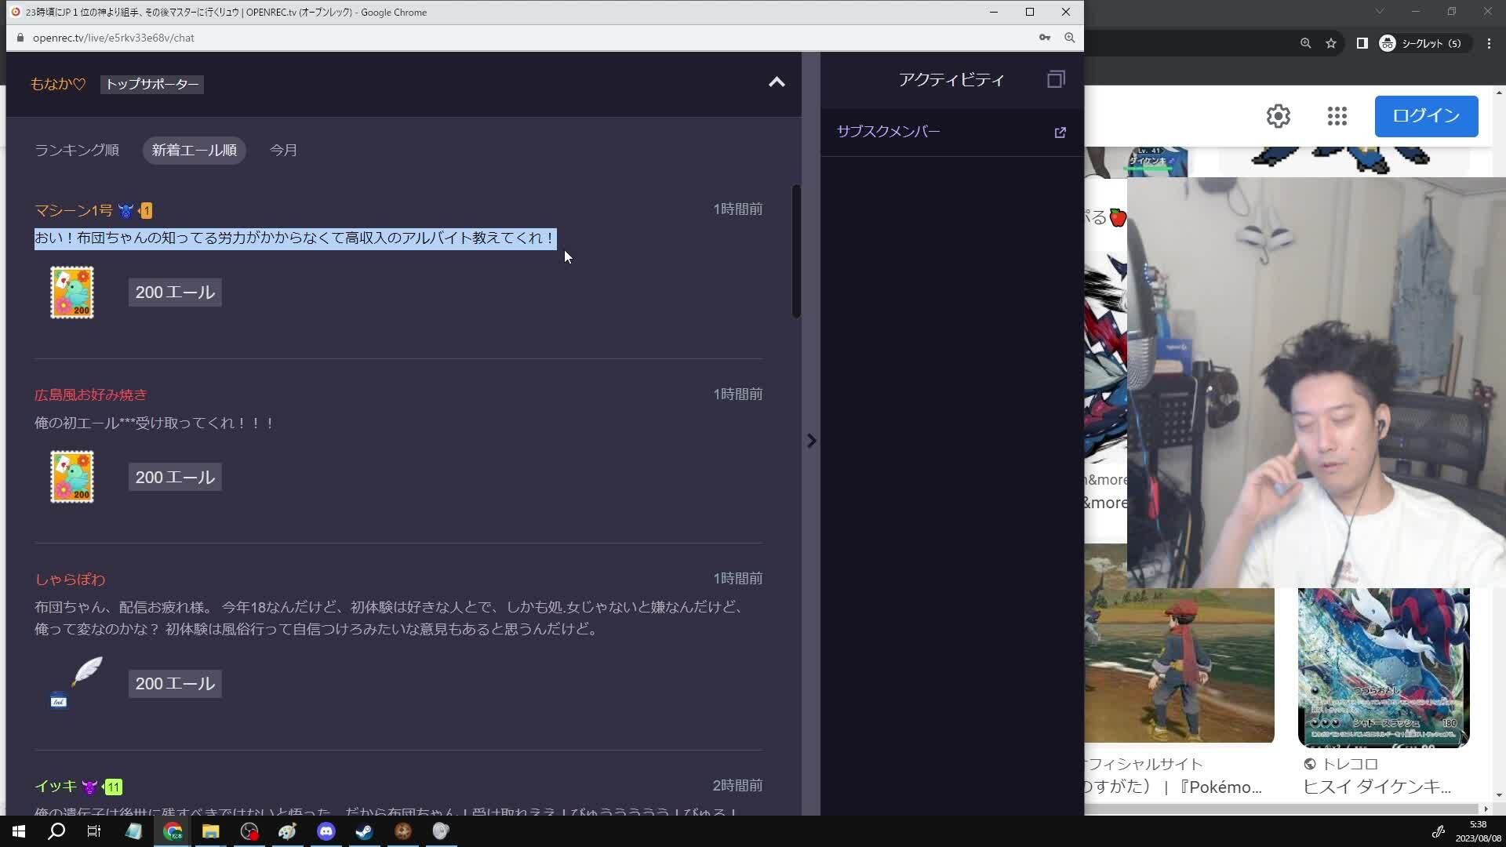Open Steam from the taskbar
1506x847 pixels.
point(364,831)
